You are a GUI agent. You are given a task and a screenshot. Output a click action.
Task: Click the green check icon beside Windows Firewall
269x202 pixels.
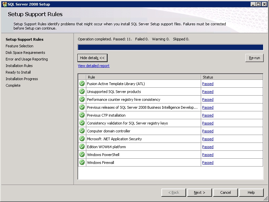point(82,163)
